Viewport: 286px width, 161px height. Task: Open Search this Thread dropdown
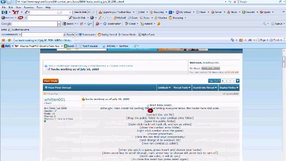click(x=205, y=88)
